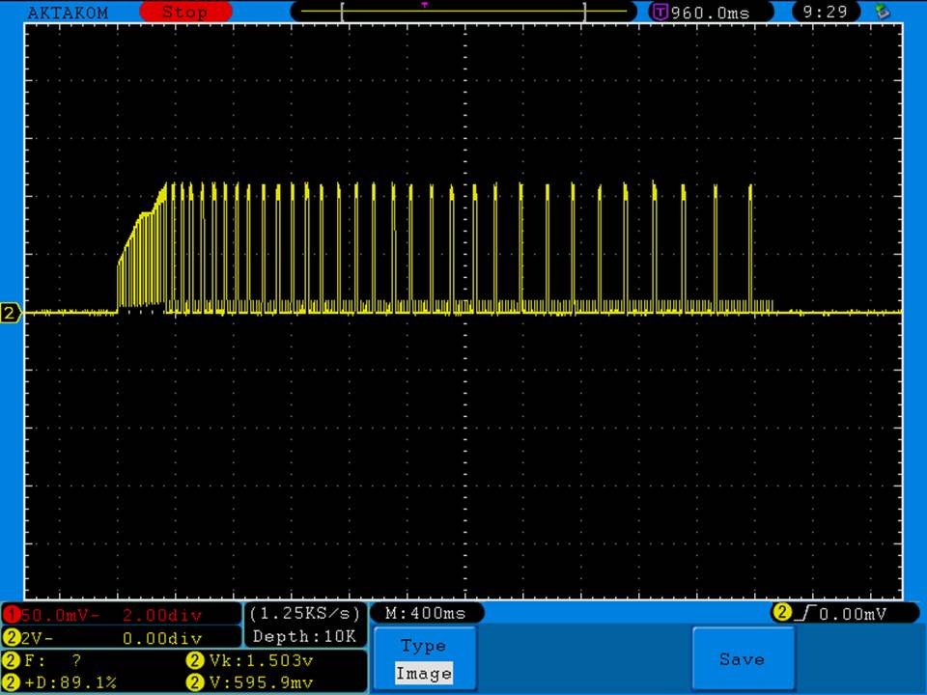This screenshot has width=927, height=695.
Task: Click the channel 2 ground level marker
Action: [11, 313]
